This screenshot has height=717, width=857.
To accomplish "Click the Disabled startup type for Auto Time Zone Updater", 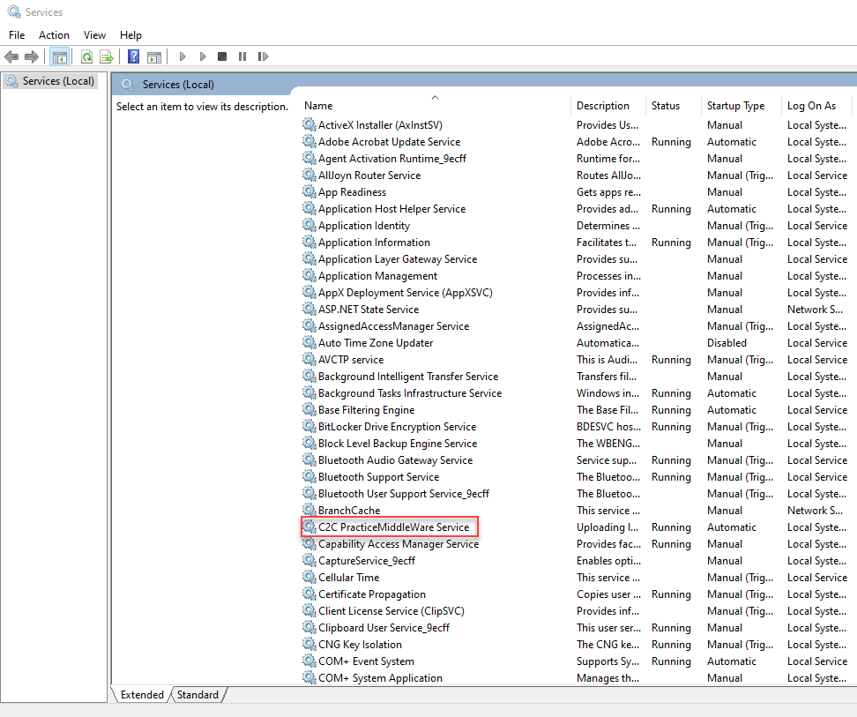I will tap(727, 343).
